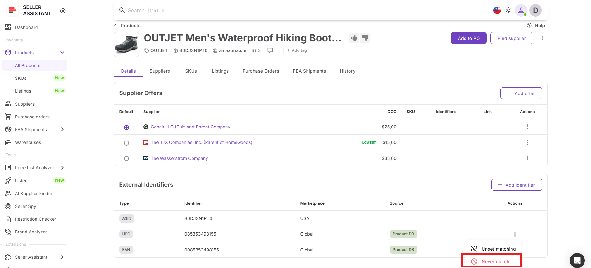The height and width of the screenshot is (268, 591).
Task: Click the Search input field
Action: (x=143, y=10)
